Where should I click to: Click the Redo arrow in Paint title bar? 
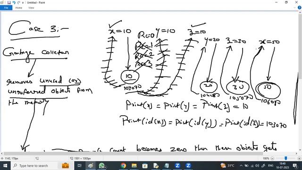[19, 2]
